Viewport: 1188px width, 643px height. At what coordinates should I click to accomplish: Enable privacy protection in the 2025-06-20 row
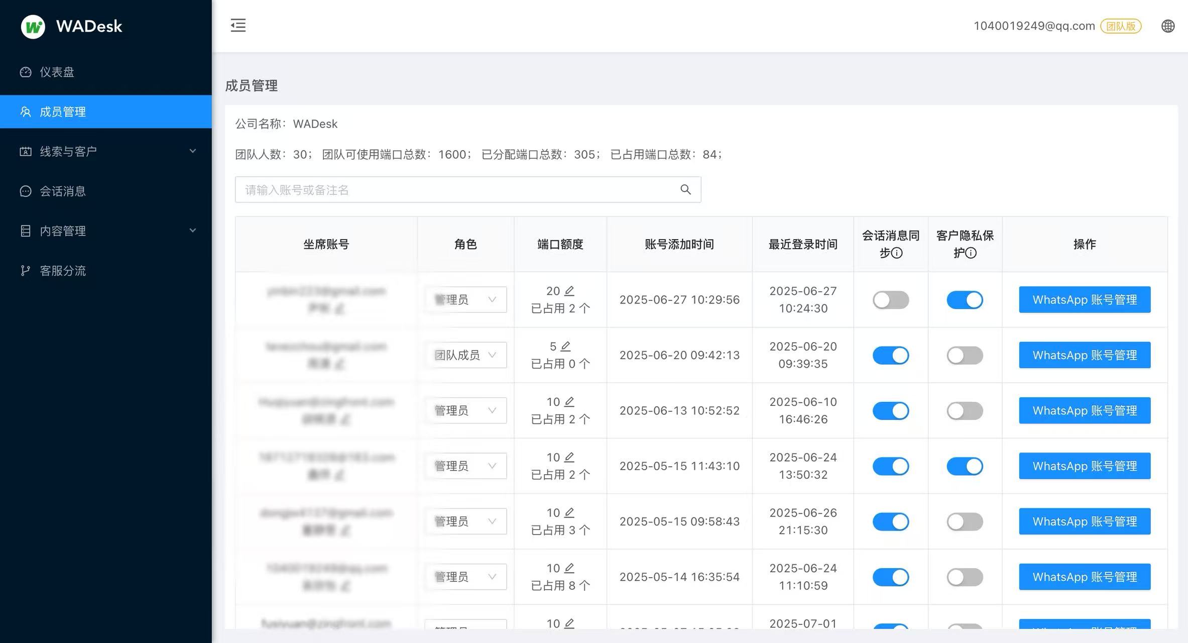(965, 355)
